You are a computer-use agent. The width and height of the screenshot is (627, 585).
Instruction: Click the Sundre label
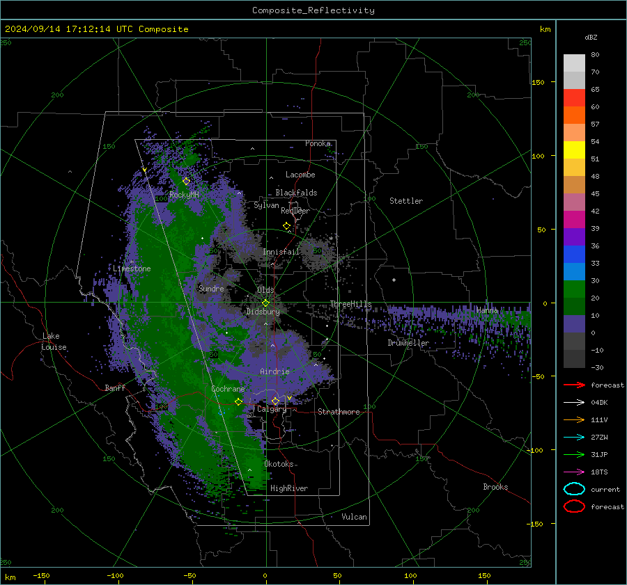pyautogui.click(x=211, y=288)
